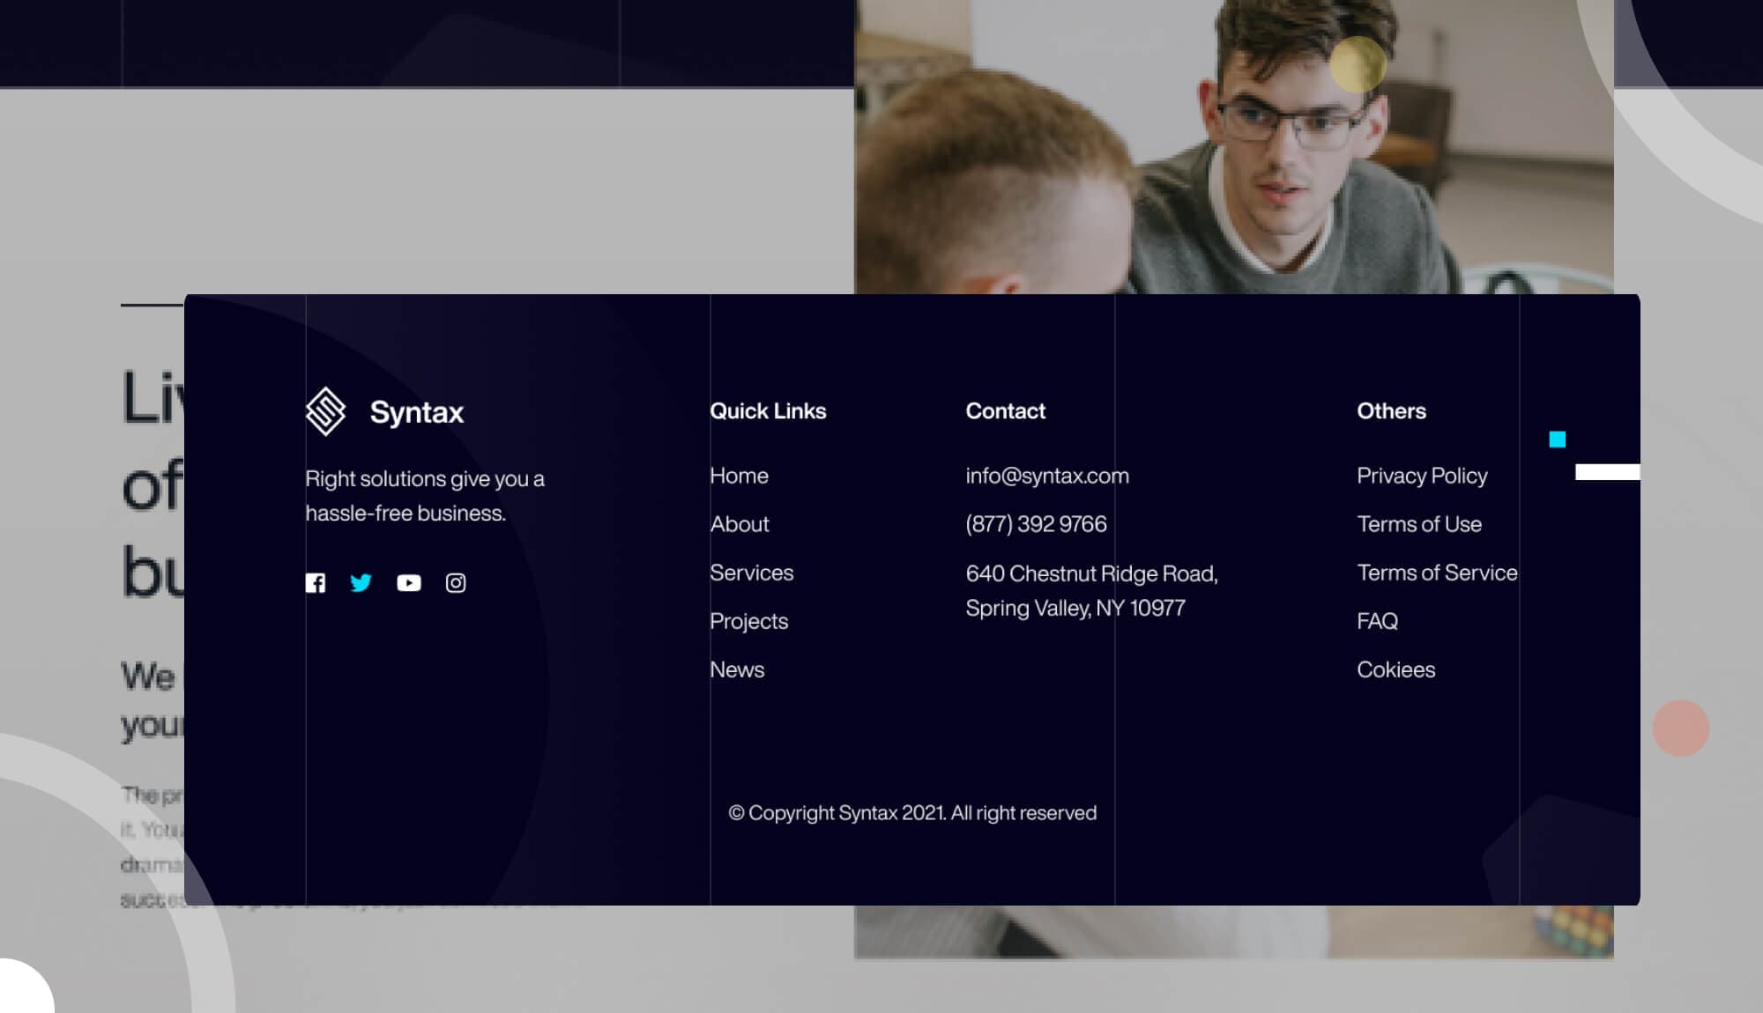Click the info@syntax.com email address
The height and width of the screenshot is (1013, 1763).
(x=1047, y=476)
